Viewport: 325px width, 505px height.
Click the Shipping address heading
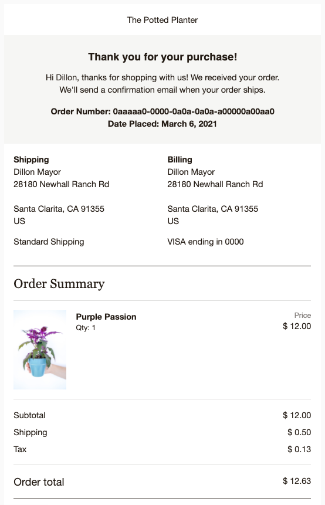[31, 160]
